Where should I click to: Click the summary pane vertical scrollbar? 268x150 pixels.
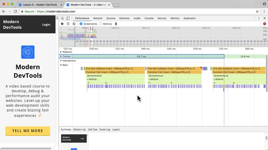[266, 138]
